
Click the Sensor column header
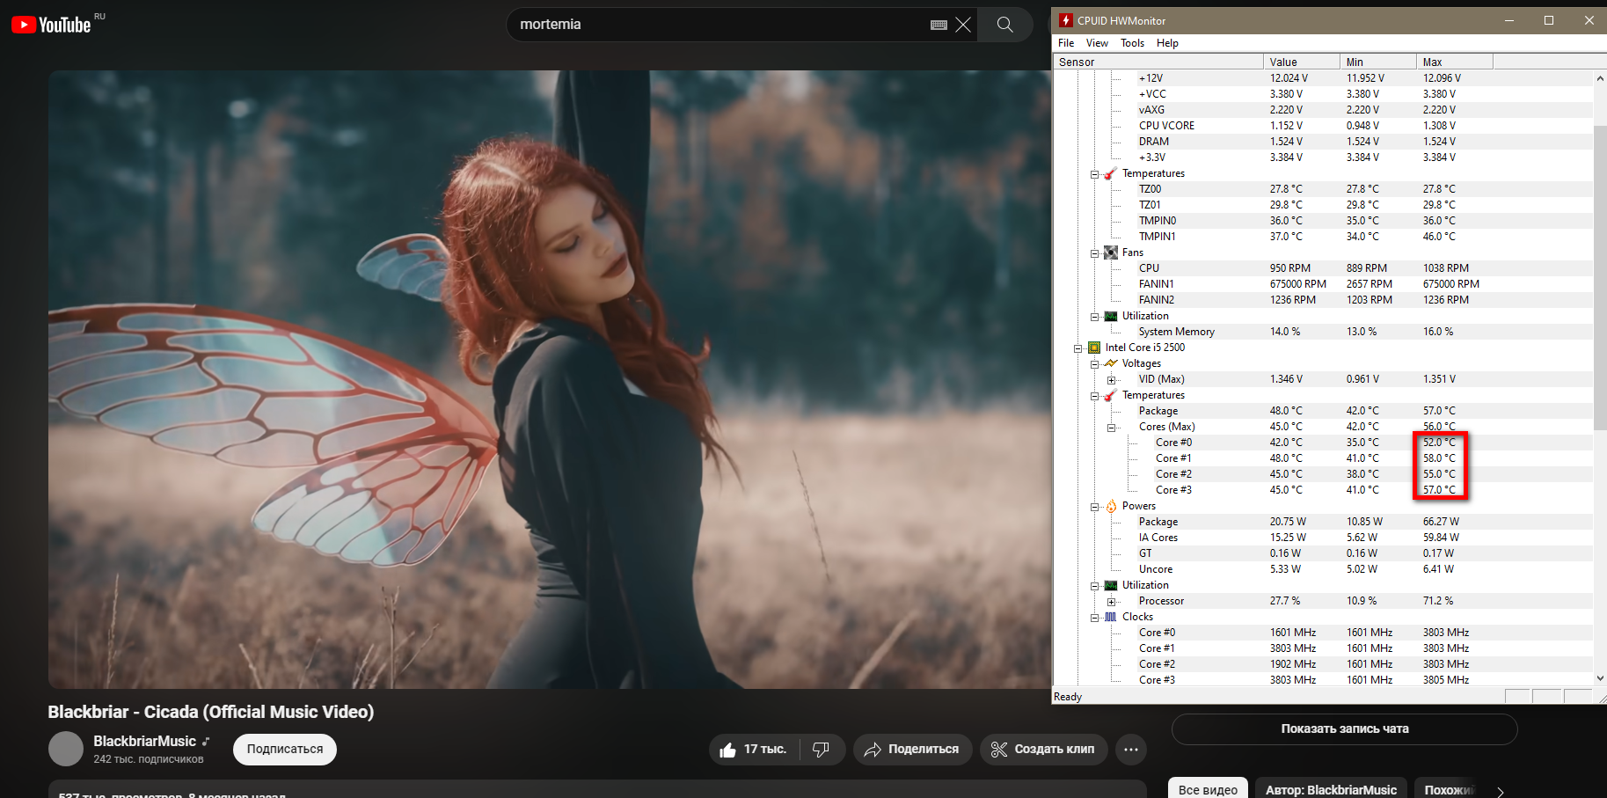coord(1158,62)
